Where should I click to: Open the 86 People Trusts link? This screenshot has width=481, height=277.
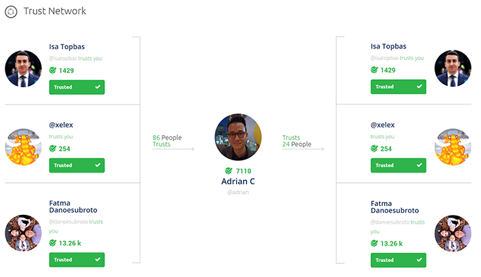coord(167,141)
